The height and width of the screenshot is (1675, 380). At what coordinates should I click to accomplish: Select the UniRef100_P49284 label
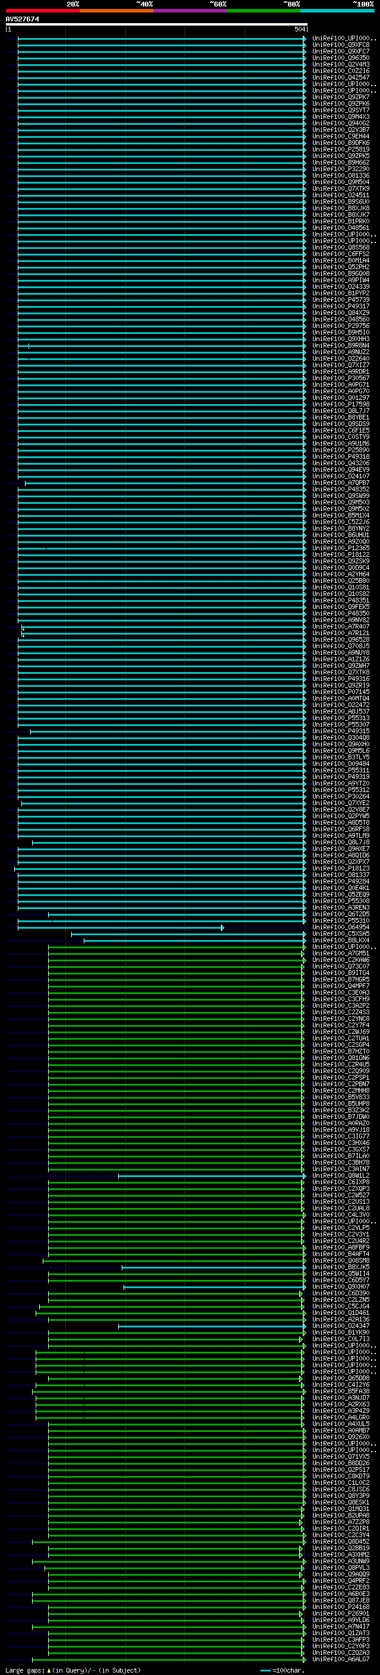341,882
